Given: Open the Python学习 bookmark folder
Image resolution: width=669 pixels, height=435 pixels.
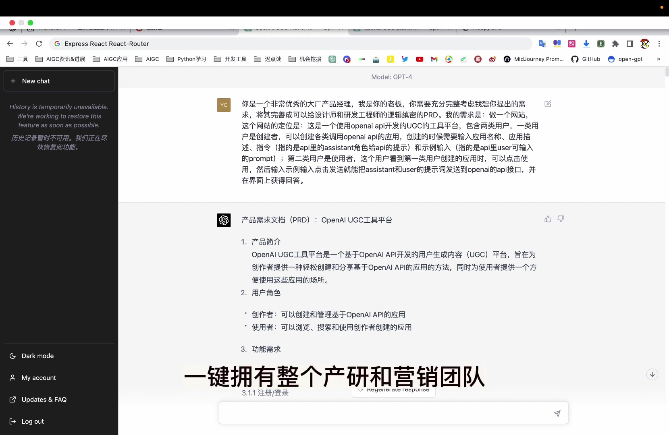Looking at the screenshot, I should (186, 59).
